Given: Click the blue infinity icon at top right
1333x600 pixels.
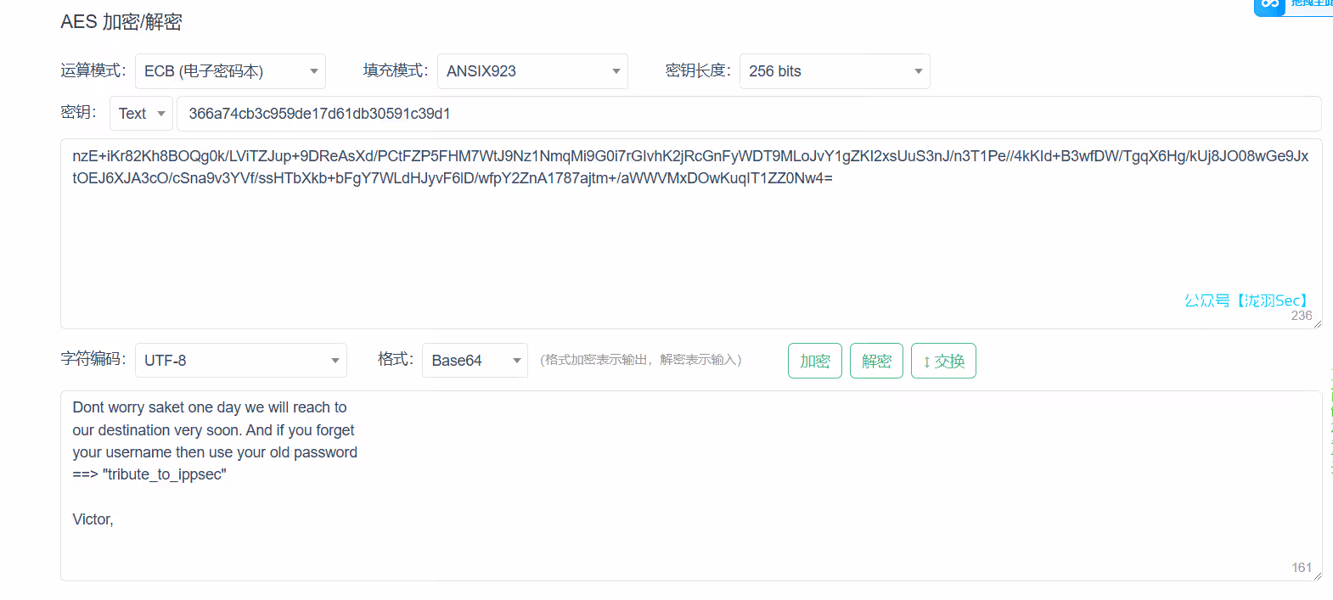Looking at the screenshot, I should pyautogui.click(x=1269, y=5).
